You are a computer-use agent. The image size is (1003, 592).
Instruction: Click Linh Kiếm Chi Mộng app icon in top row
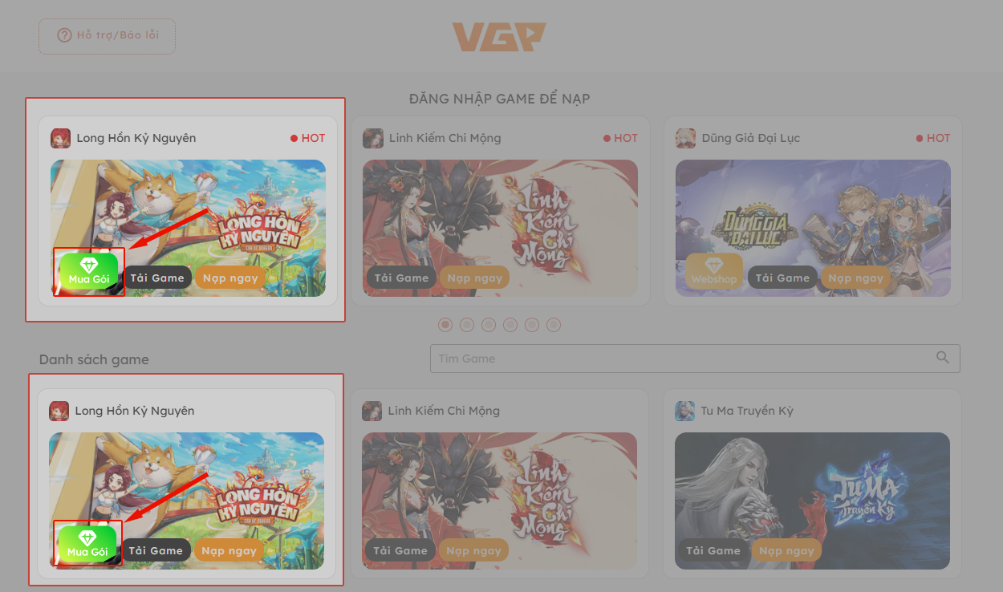coord(373,138)
